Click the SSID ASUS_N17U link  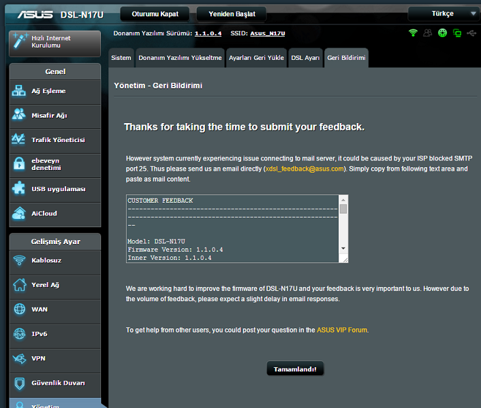pos(268,33)
